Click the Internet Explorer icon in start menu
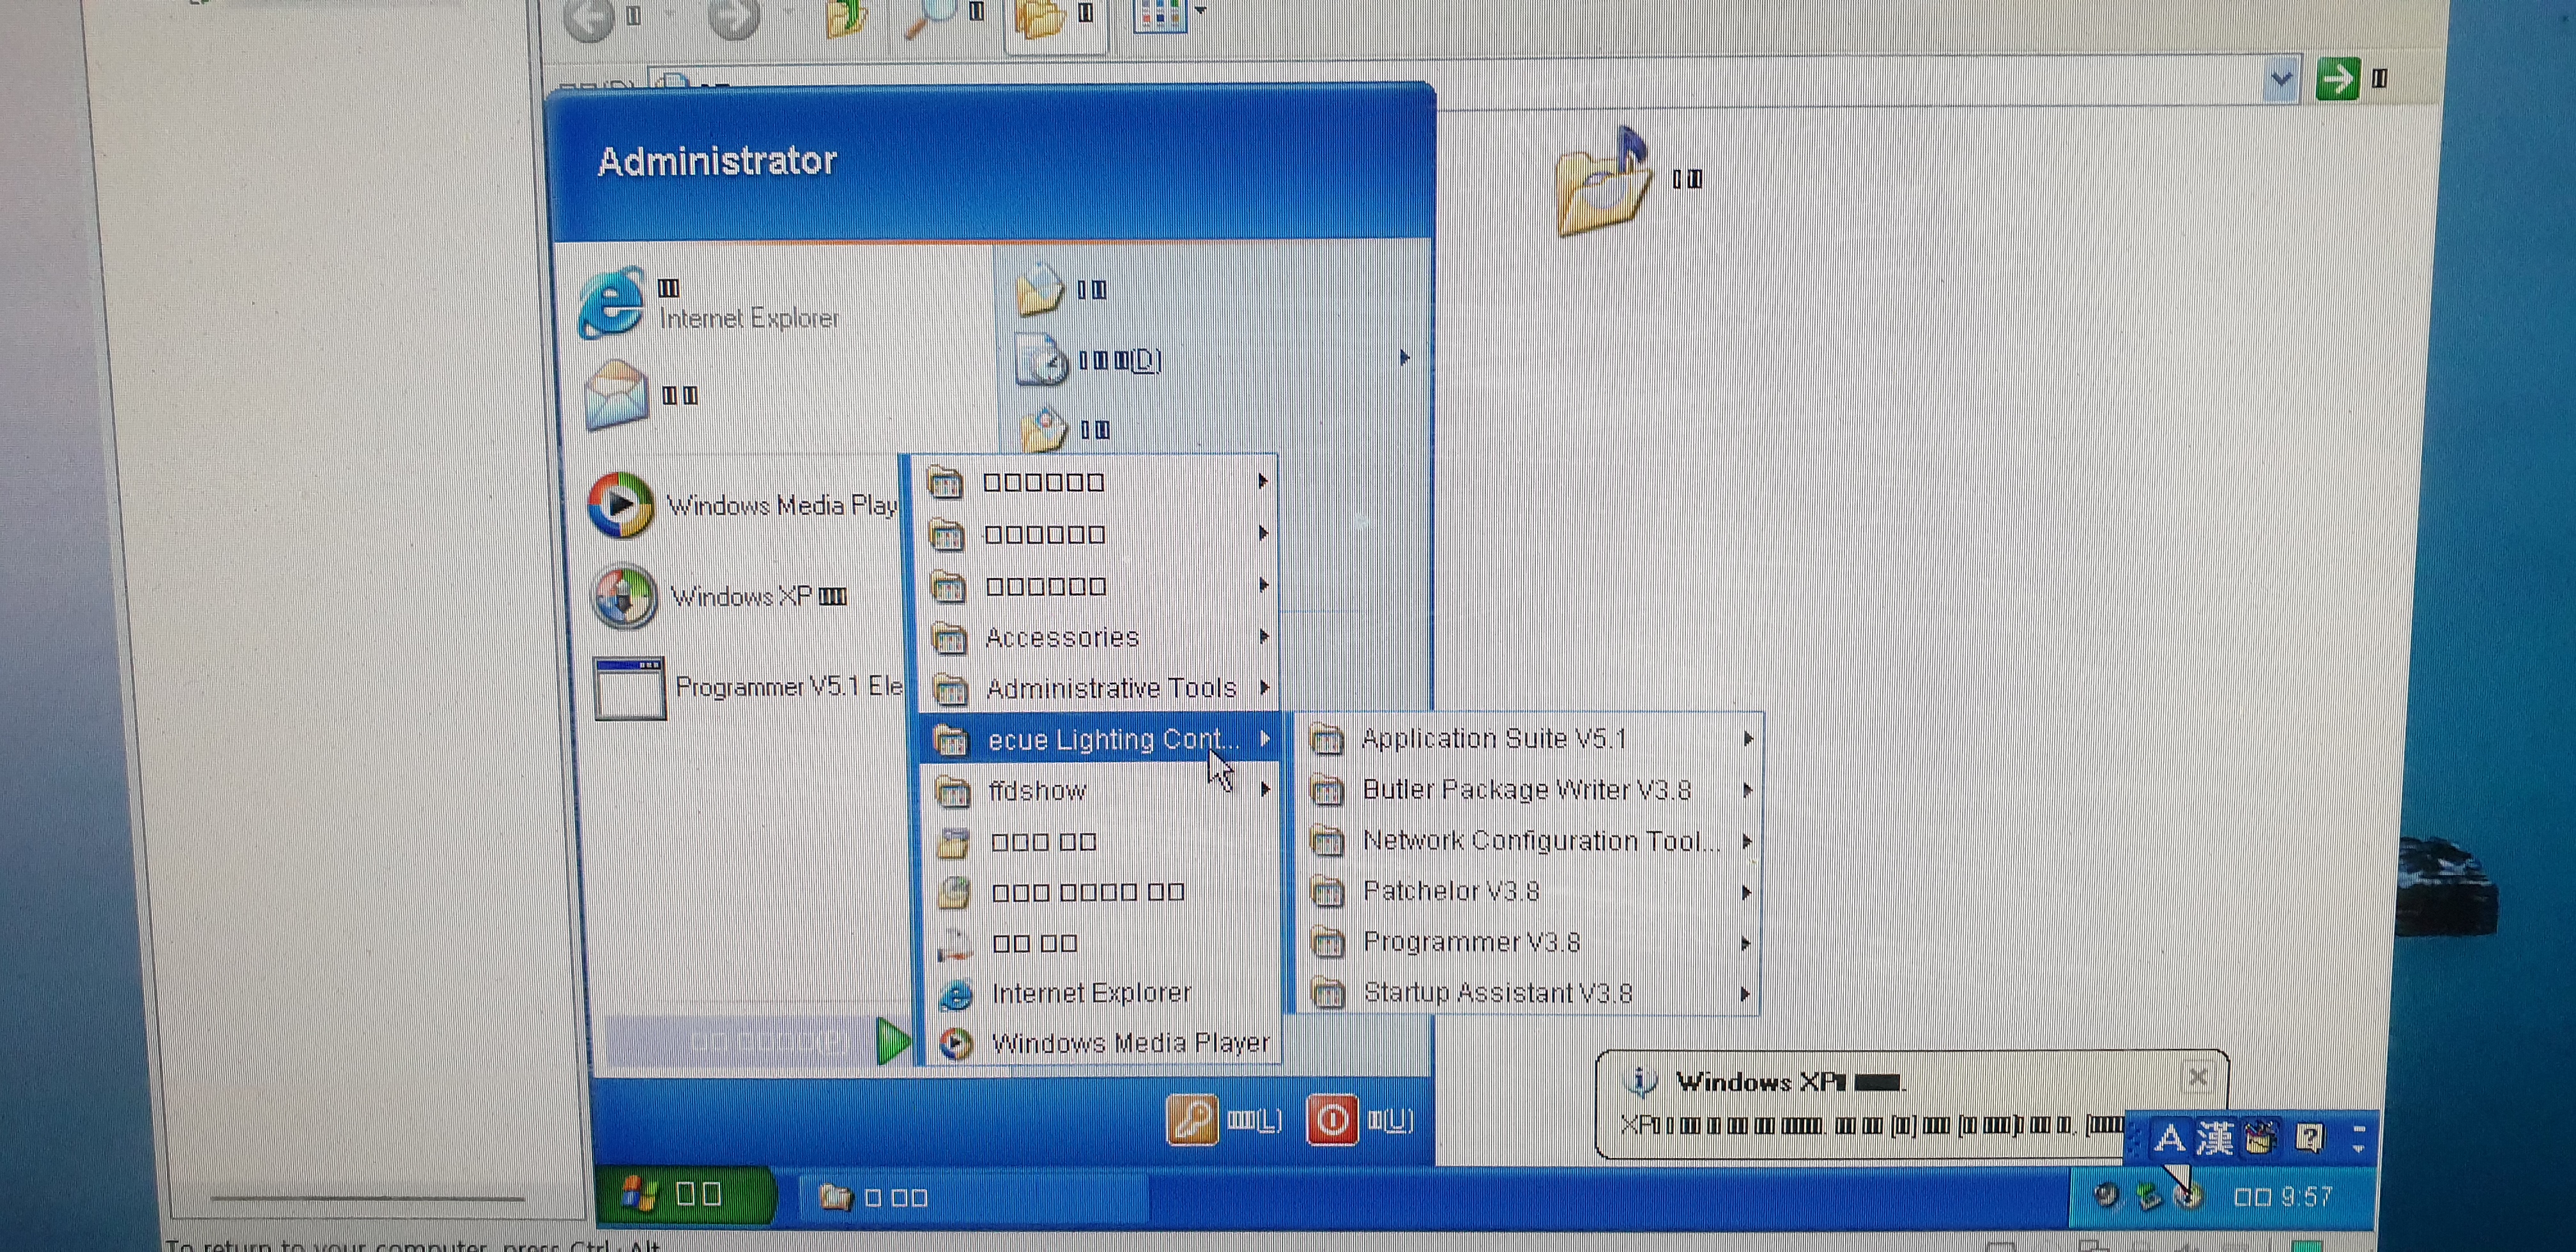This screenshot has height=1252, width=2576. (x=611, y=303)
